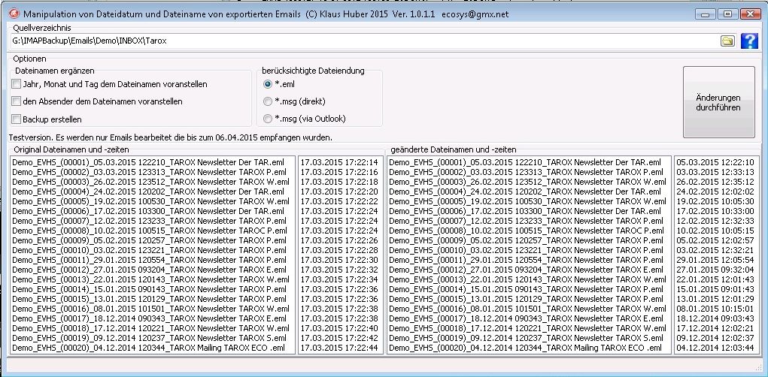
Task: Click changed timestamp 24.02.2015 12:02:02
Action: pos(715,192)
